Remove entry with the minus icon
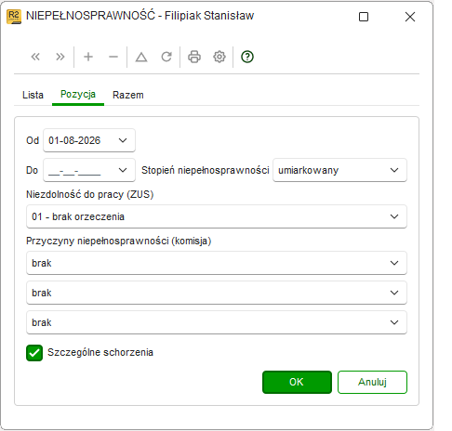Screen dimensions: 452x431 [x=113, y=57]
